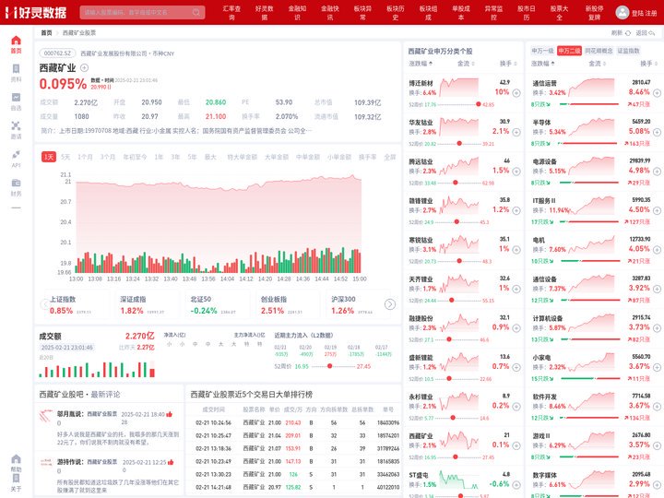Click the 登陆 注册 login link
The height and width of the screenshot is (498, 664).
644,13
